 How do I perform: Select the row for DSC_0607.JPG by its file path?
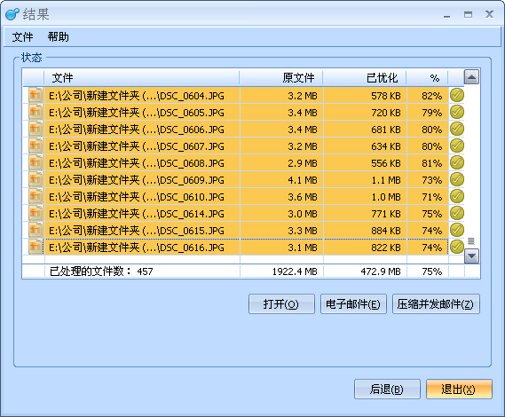137,146
